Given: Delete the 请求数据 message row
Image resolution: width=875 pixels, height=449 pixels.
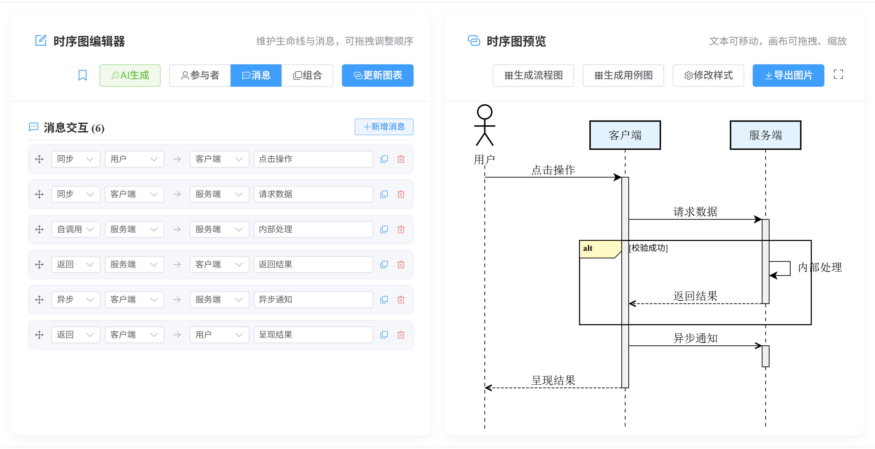Looking at the screenshot, I should (401, 194).
